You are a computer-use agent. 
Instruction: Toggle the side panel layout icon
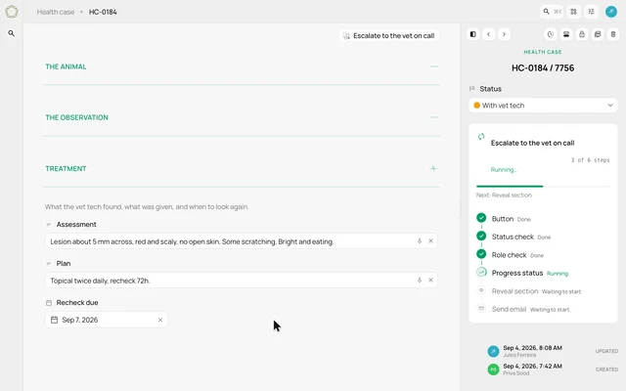(473, 34)
